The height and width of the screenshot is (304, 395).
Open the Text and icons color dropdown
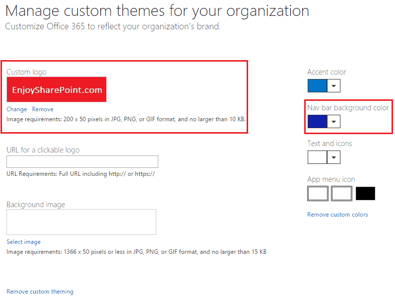click(x=334, y=157)
